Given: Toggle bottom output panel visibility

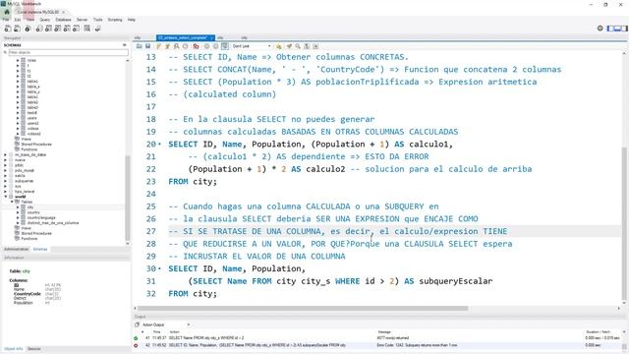Looking at the screenshot, I should click(x=617, y=29).
